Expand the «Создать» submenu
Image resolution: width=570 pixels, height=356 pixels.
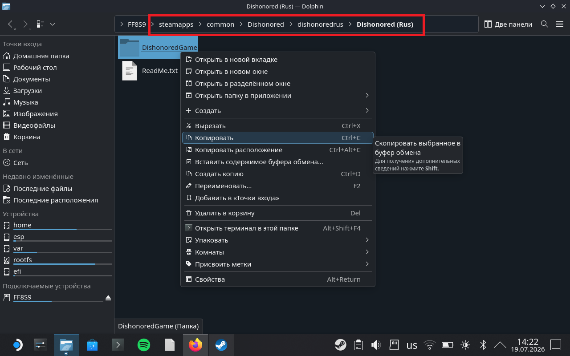(278, 111)
